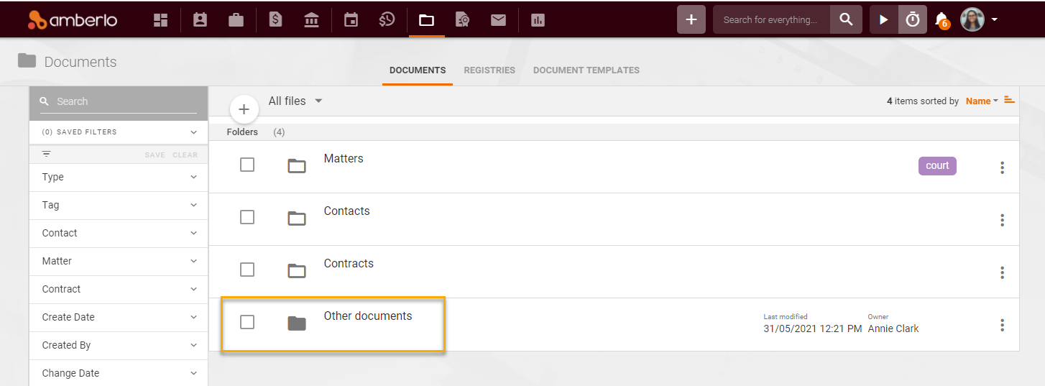Click the Other documents folder icon
Image resolution: width=1045 pixels, height=386 pixels.
click(x=297, y=323)
